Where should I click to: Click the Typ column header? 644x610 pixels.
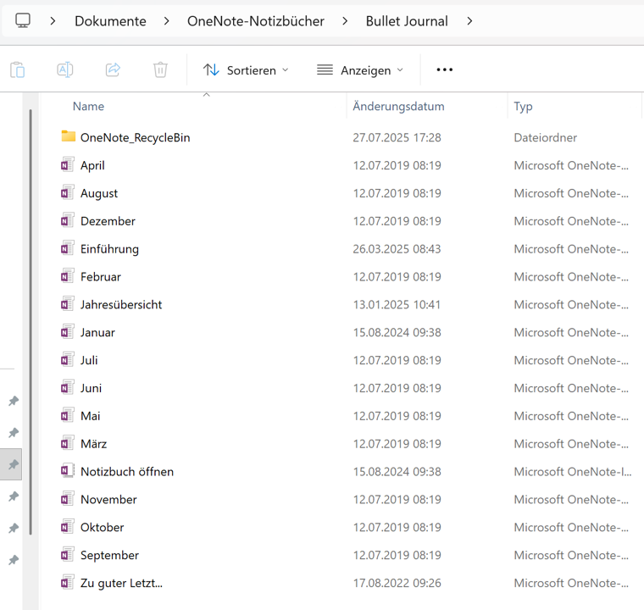pyautogui.click(x=524, y=107)
